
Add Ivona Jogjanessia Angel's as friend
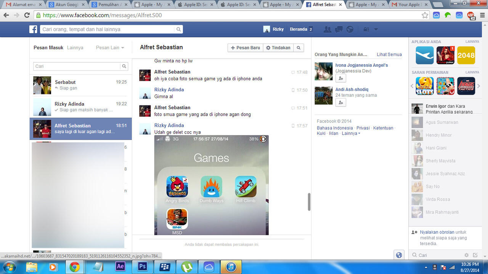coord(340,78)
